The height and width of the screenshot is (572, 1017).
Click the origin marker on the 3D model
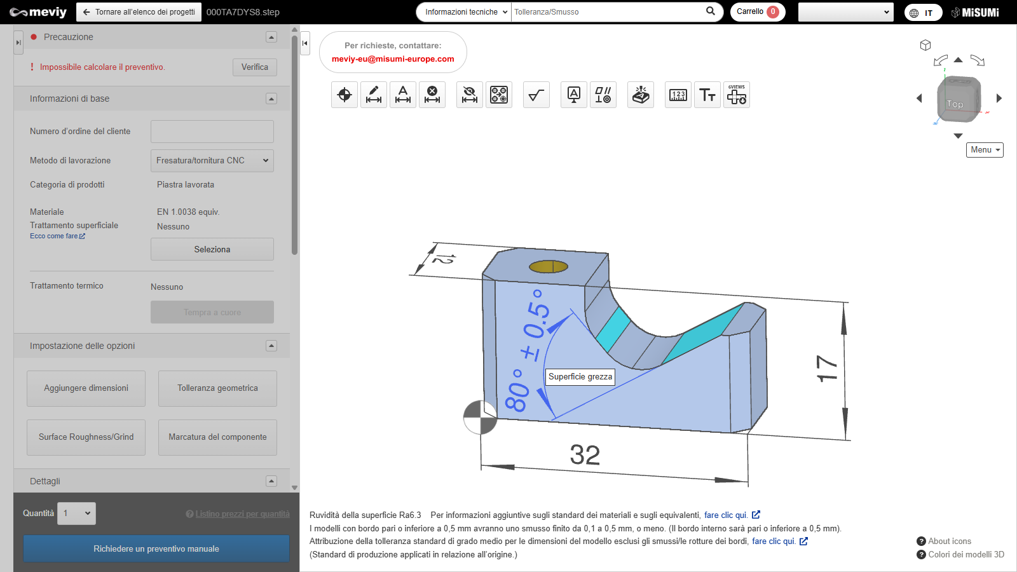[x=480, y=418]
